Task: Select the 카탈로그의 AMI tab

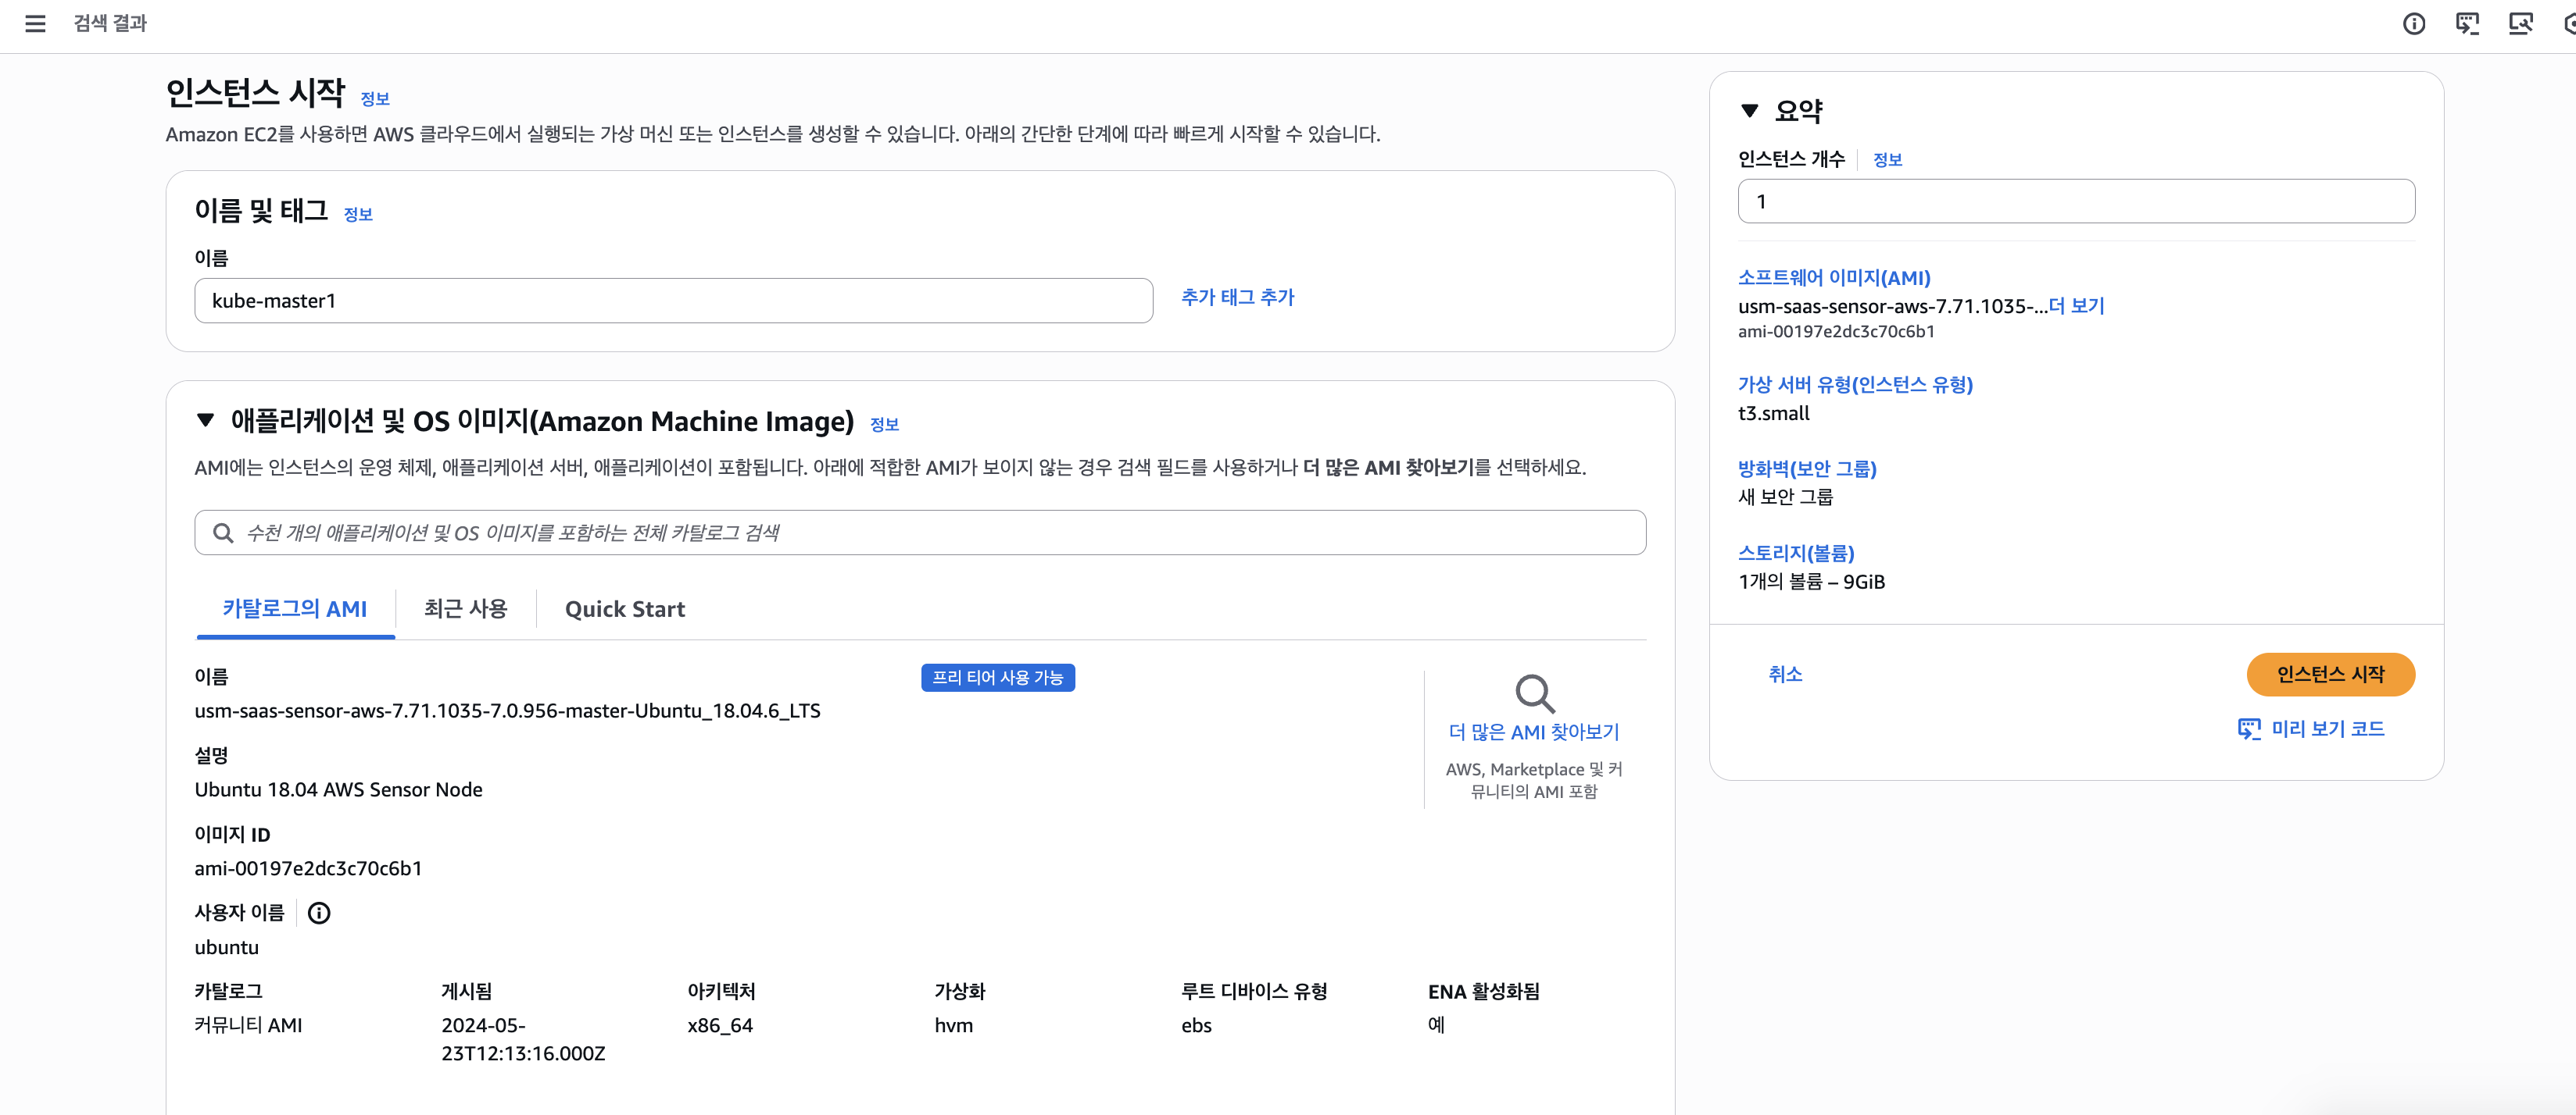Action: point(294,608)
